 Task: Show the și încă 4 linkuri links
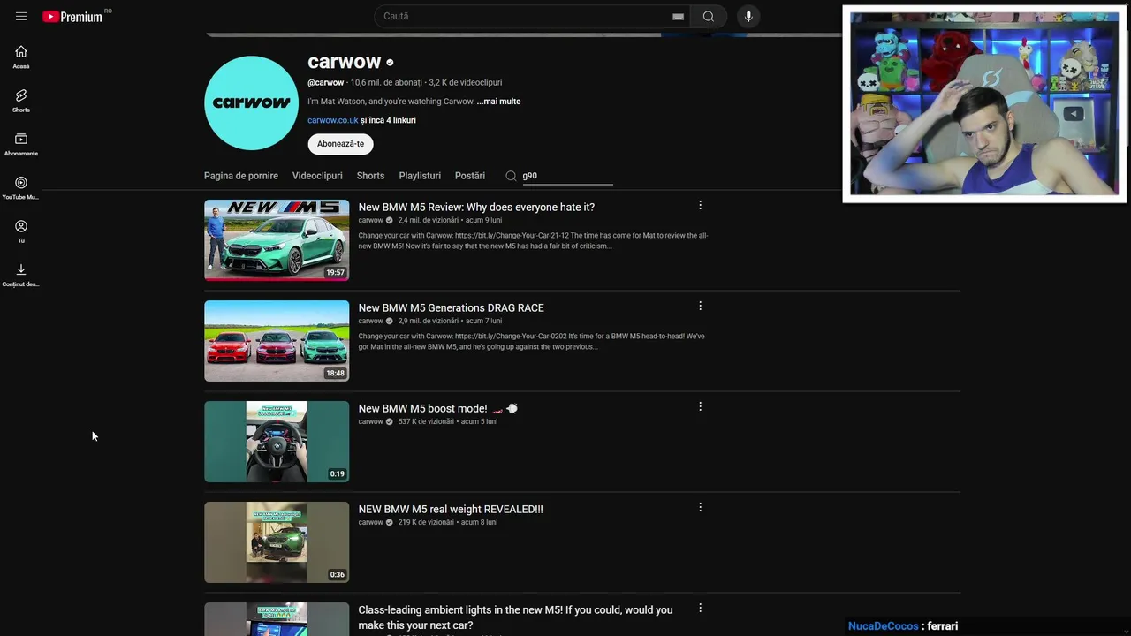388,120
